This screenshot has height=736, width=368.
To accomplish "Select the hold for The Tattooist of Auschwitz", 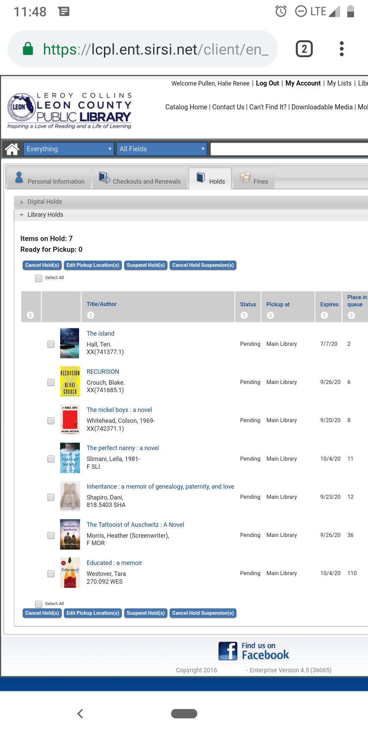I will click(51, 535).
